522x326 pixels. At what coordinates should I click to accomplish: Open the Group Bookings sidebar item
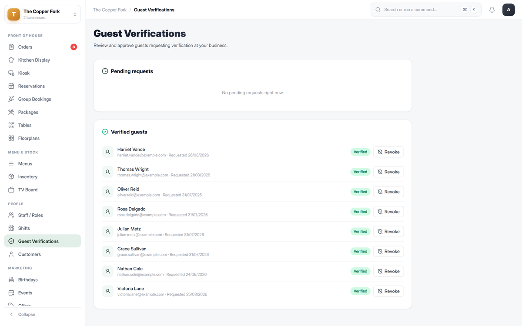(x=42, y=99)
